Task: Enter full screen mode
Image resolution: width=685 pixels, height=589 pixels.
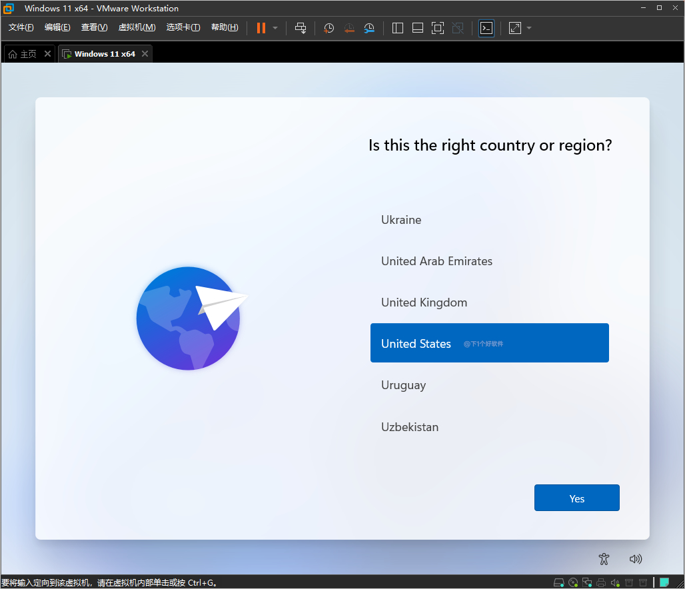Action: pyautogui.click(x=438, y=28)
